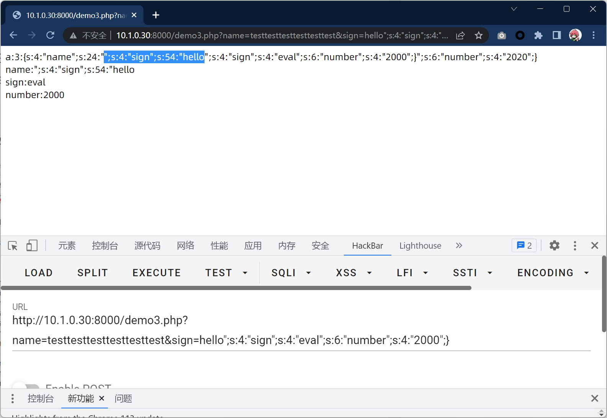The height and width of the screenshot is (418, 607).
Task: Open the 控制台 tab in DevTools top bar
Action: tap(105, 246)
